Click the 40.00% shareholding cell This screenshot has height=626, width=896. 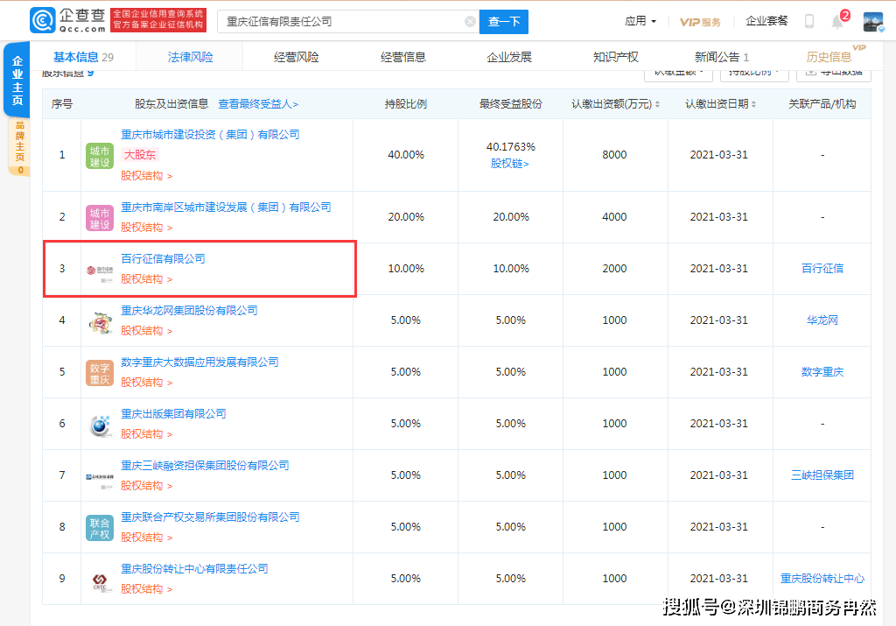tap(406, 155)
